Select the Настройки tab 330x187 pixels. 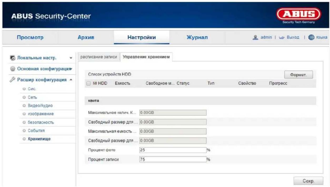[x=142, y=38]
